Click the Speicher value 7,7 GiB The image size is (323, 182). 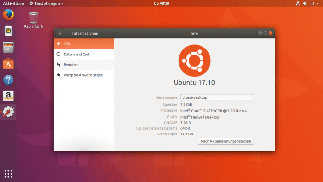(x=186, y=104)
